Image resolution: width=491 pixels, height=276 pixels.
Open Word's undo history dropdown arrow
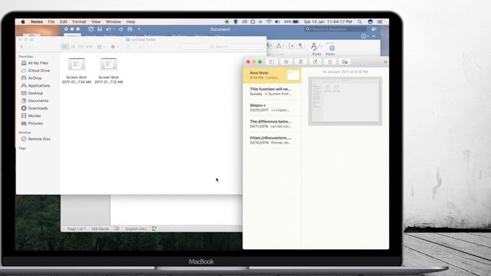coord(114,29)
